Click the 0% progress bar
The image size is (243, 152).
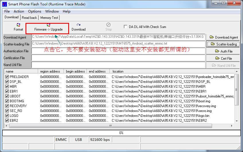point(121,133)
